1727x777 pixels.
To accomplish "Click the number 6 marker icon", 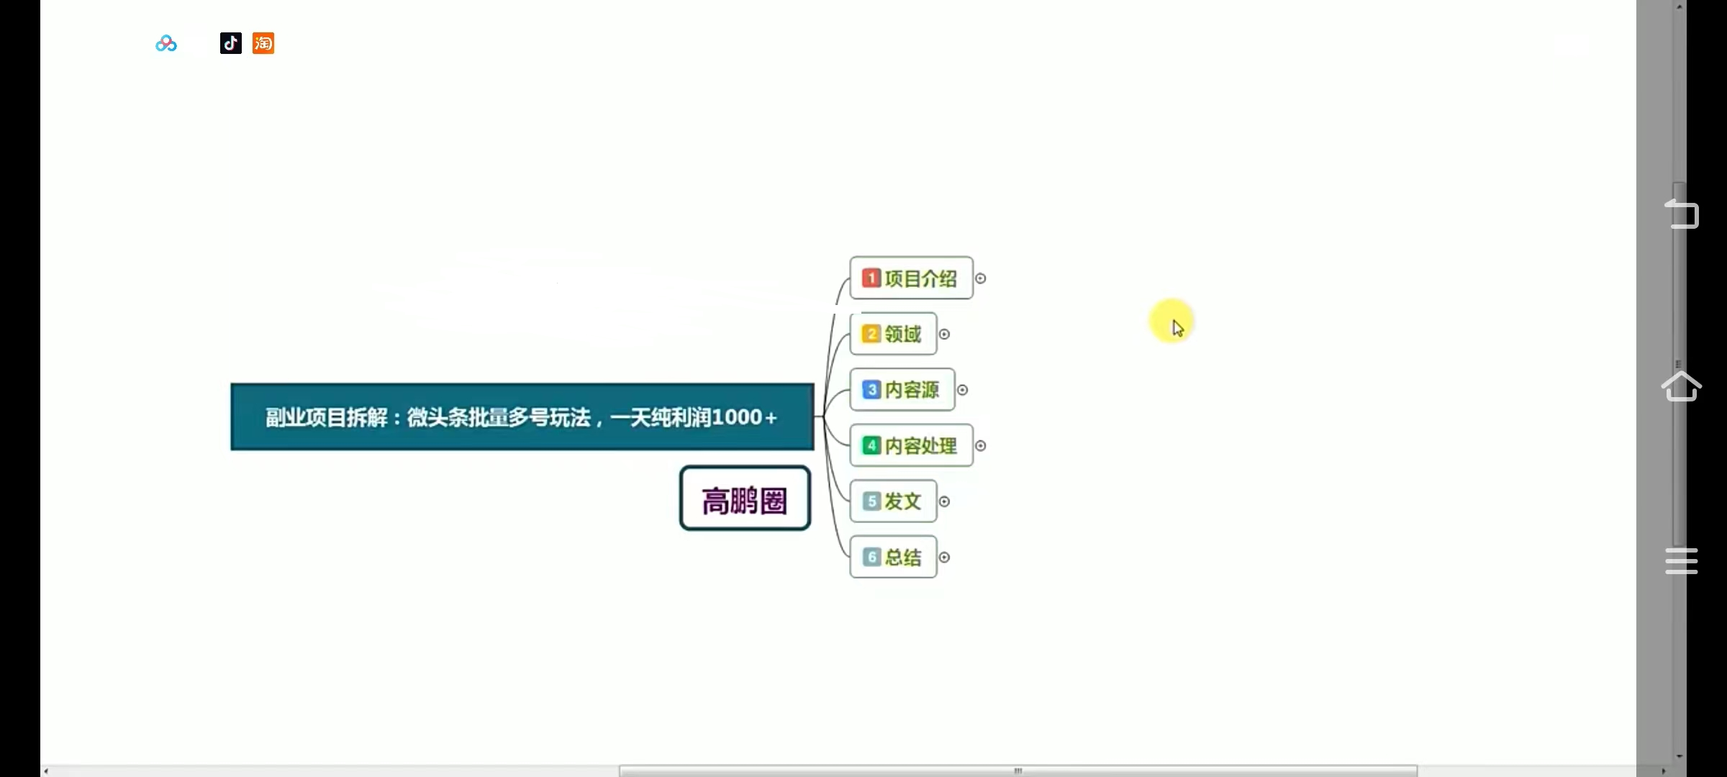I will click(x=871, y=557).
